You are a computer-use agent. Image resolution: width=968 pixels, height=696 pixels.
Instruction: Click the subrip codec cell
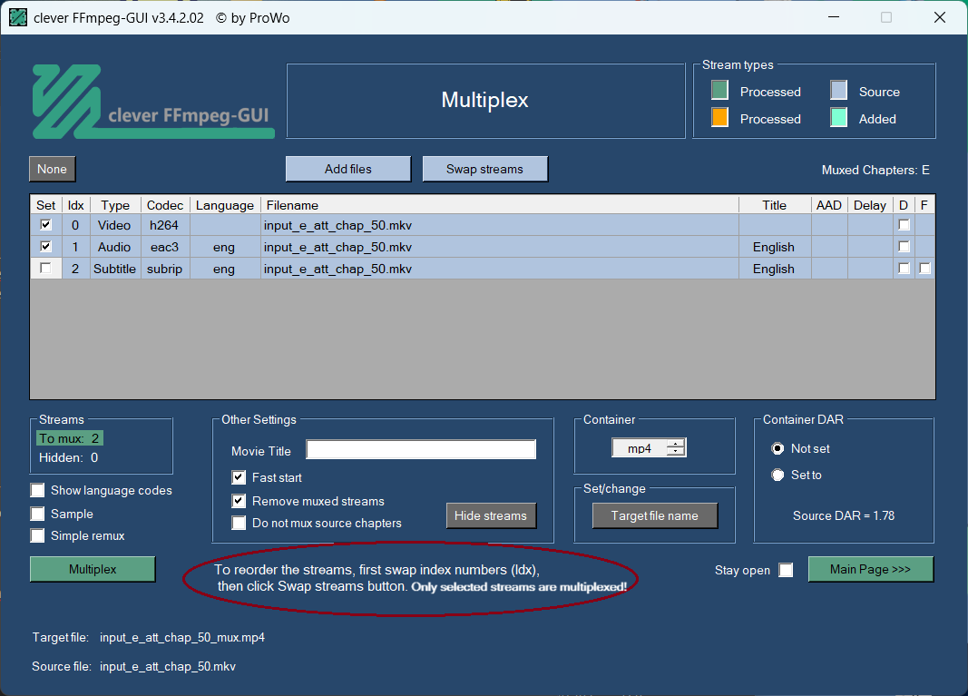point(164,269)
